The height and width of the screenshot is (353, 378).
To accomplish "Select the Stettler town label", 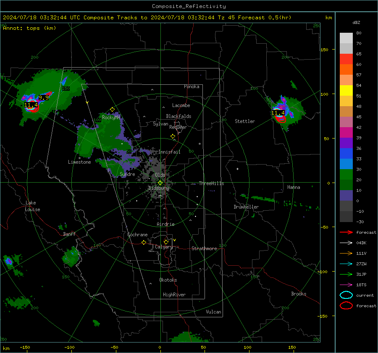I will [x=245, y=121].
